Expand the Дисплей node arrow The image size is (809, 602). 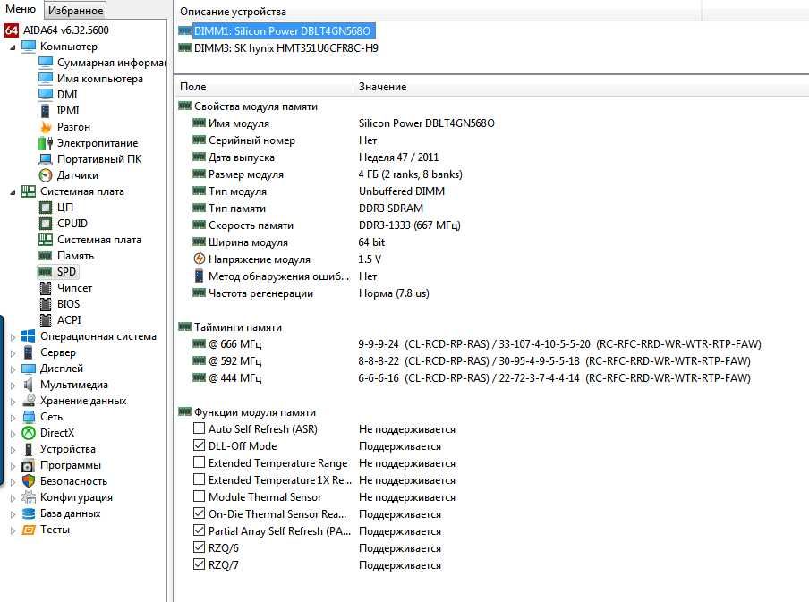pos(13,369)
